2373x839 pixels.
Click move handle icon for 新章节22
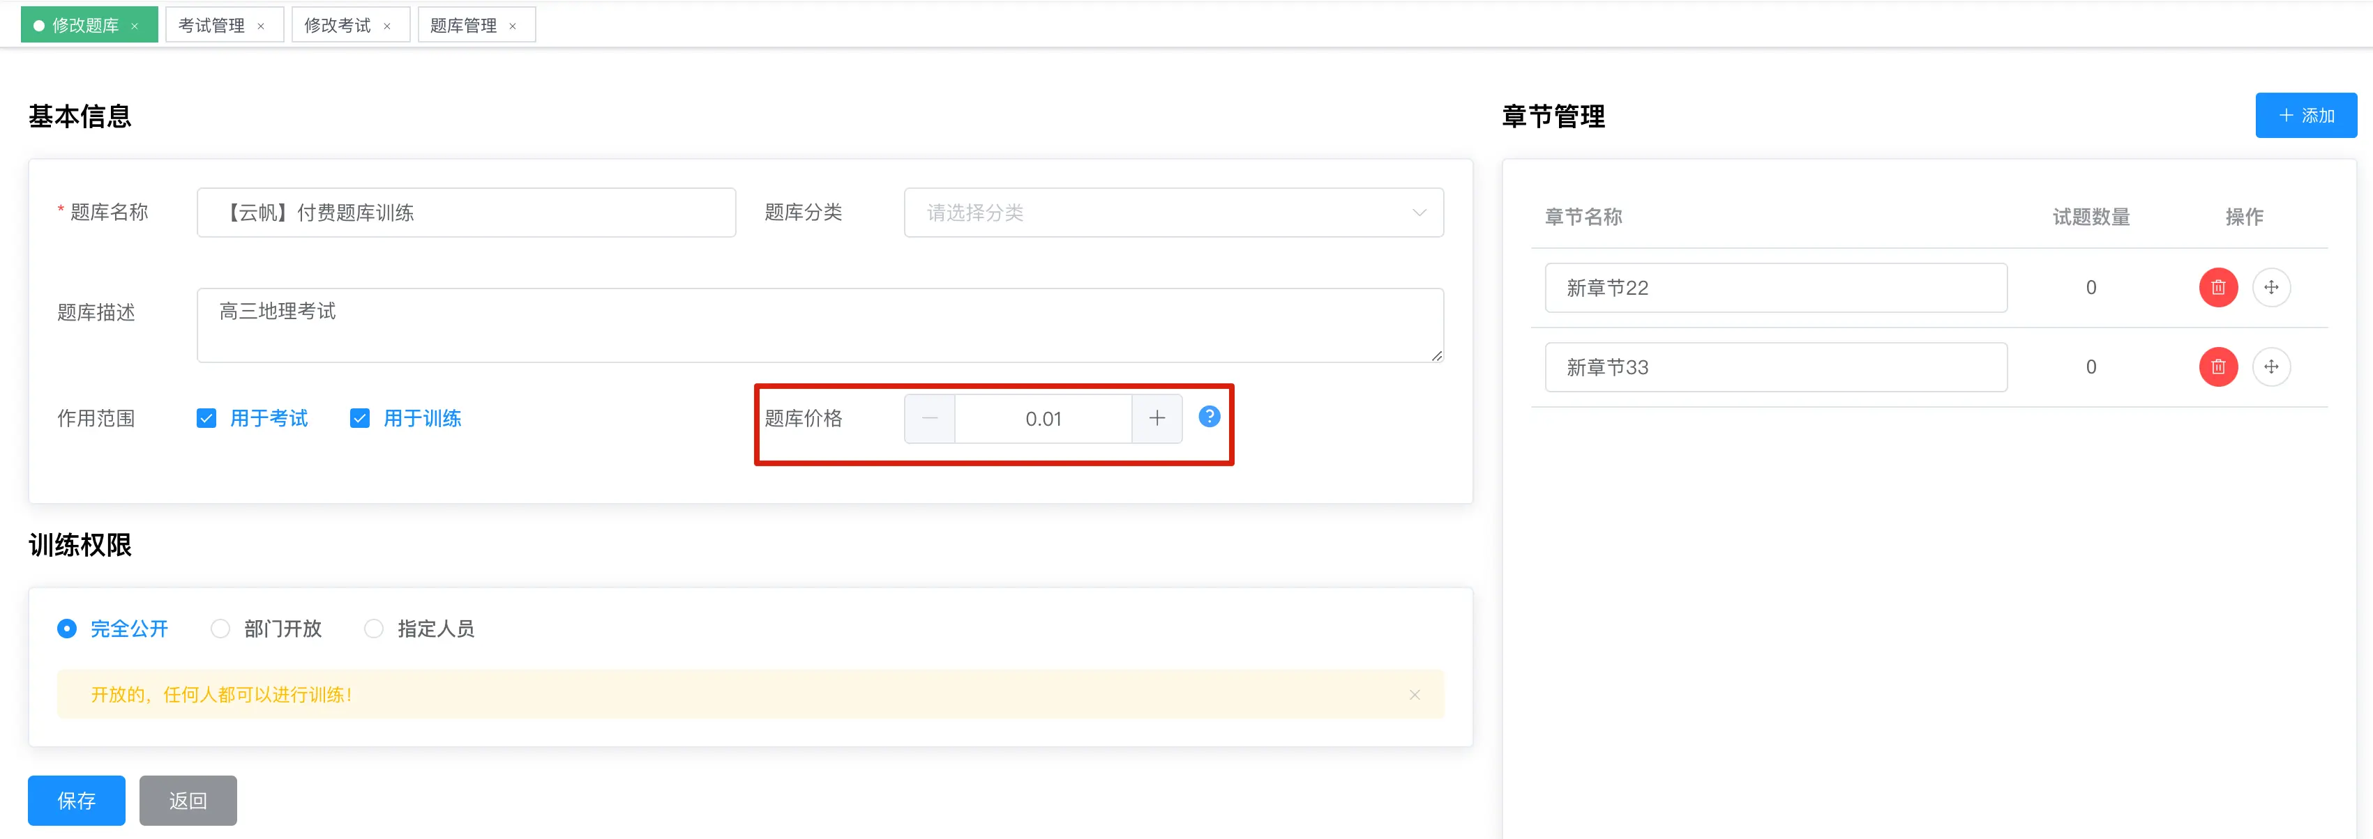point(2270,288)
